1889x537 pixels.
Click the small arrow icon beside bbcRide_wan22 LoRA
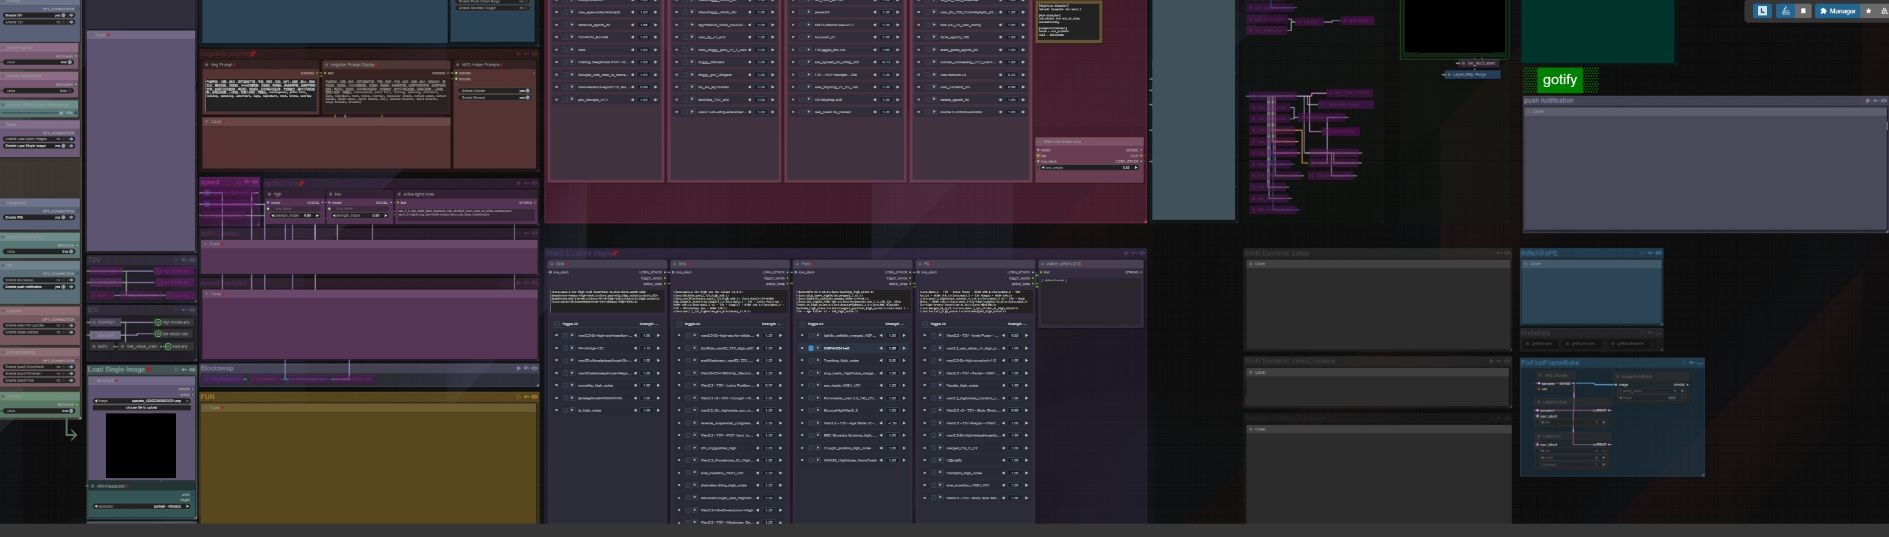click(x=696, y=348)
